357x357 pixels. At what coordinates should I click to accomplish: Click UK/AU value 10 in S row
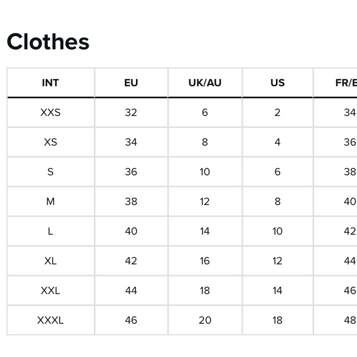205,172
